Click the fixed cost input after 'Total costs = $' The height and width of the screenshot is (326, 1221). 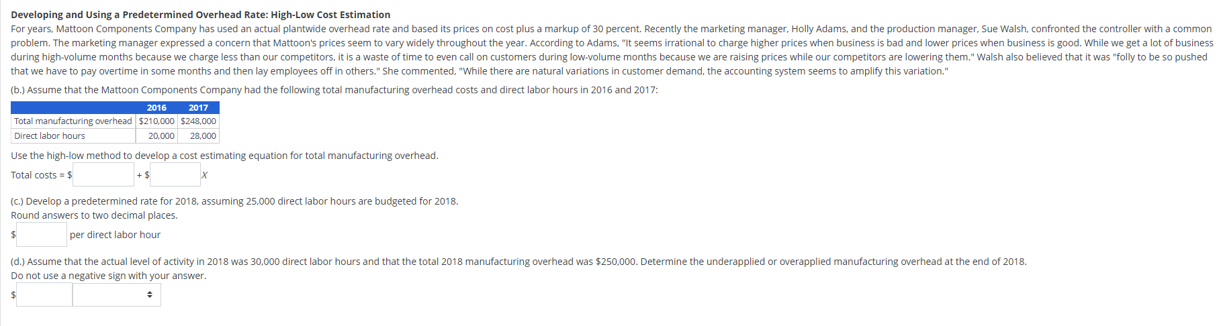point(103,175)
